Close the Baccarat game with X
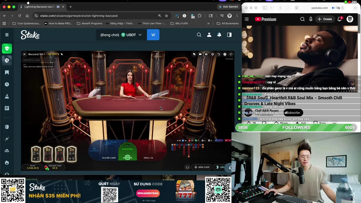Viewport: 361px width, 203px height. [x=24, y=54]
